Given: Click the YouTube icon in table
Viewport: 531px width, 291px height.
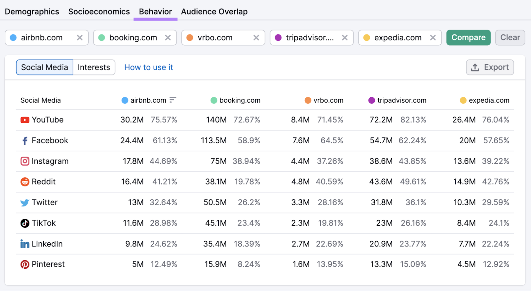Looking at the screenshot, I should point(25,120).
